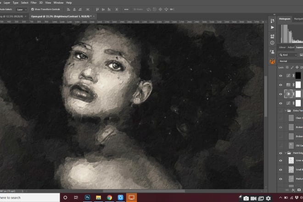Open the Layer menu
Viewport: 303px width, 202px height.
pyautogui.click(x=7, y=3)
